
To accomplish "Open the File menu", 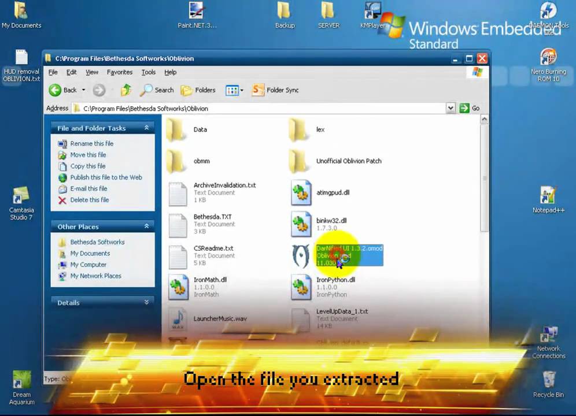I will coord(53,72).
